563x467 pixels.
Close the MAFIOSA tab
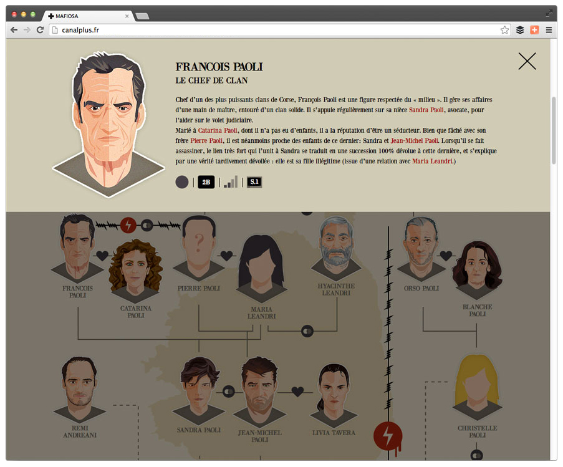click(127, 16)
